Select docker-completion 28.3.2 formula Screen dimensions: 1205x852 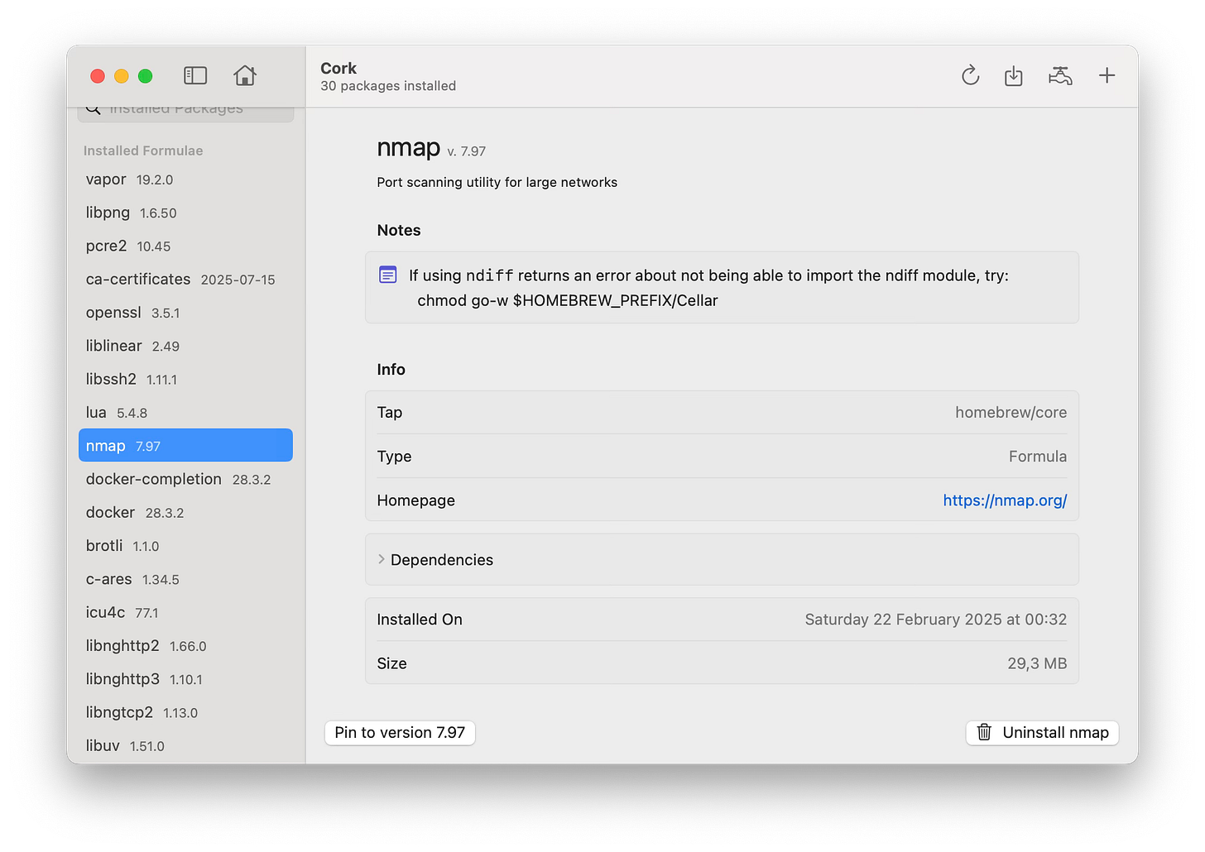[185, 480]
